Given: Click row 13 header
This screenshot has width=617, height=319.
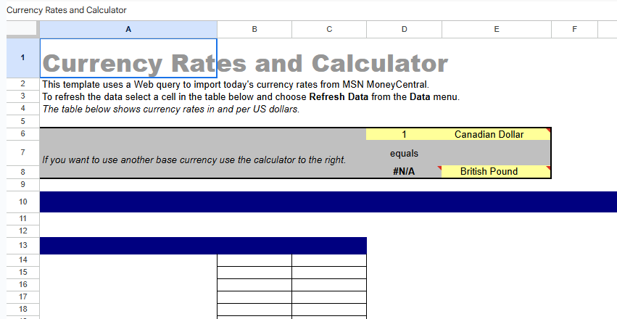Looking at the screenshot, I should click(x=22, y=246).
